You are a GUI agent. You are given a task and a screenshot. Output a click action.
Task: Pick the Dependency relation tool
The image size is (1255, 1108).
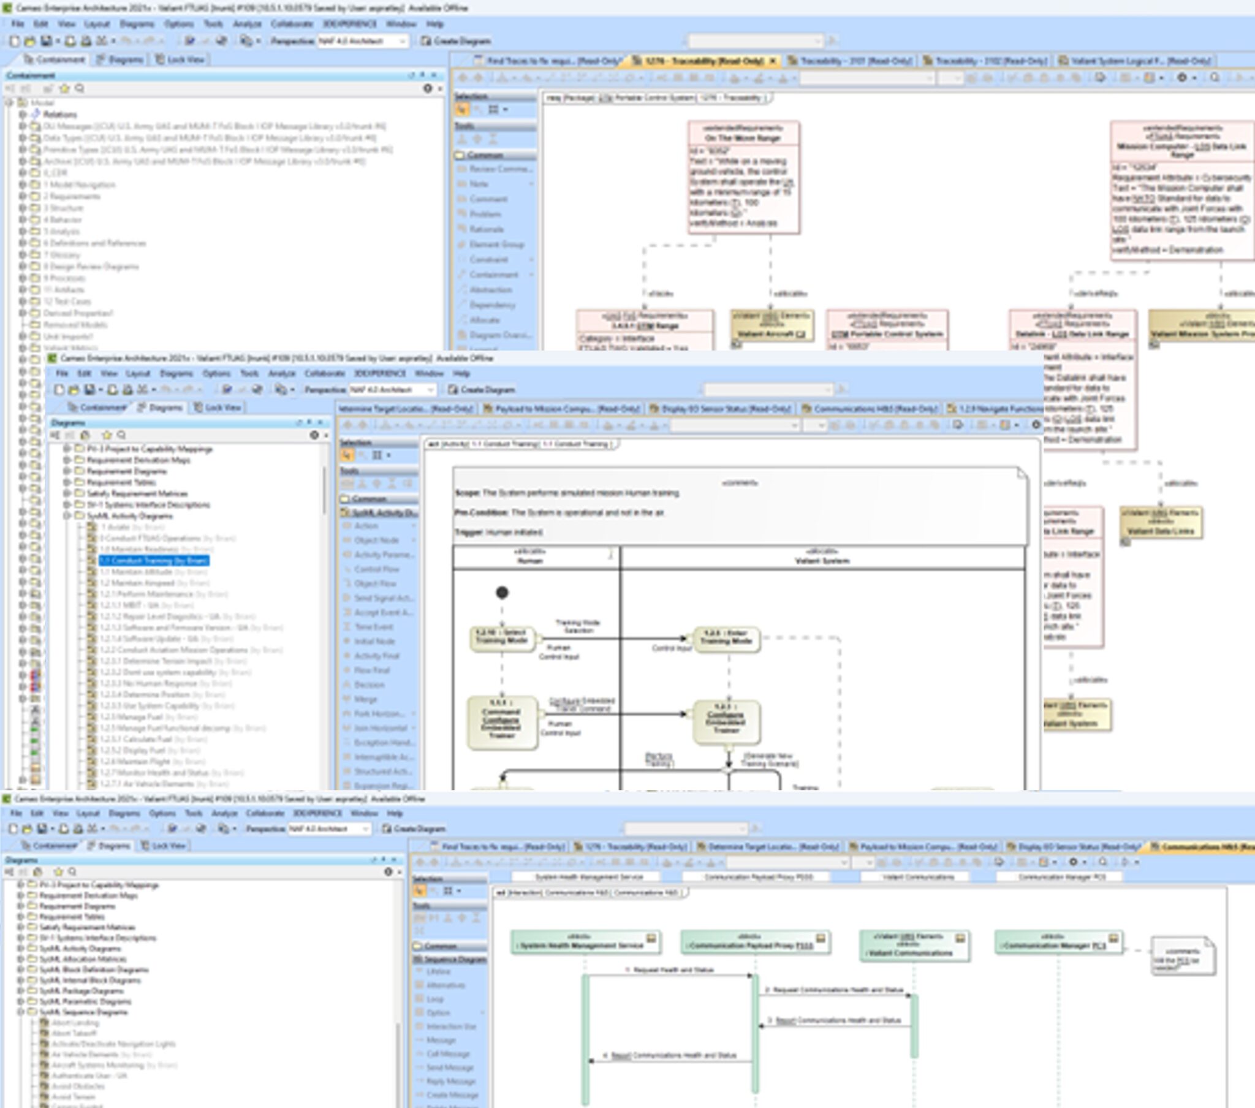tap(491, 305)
